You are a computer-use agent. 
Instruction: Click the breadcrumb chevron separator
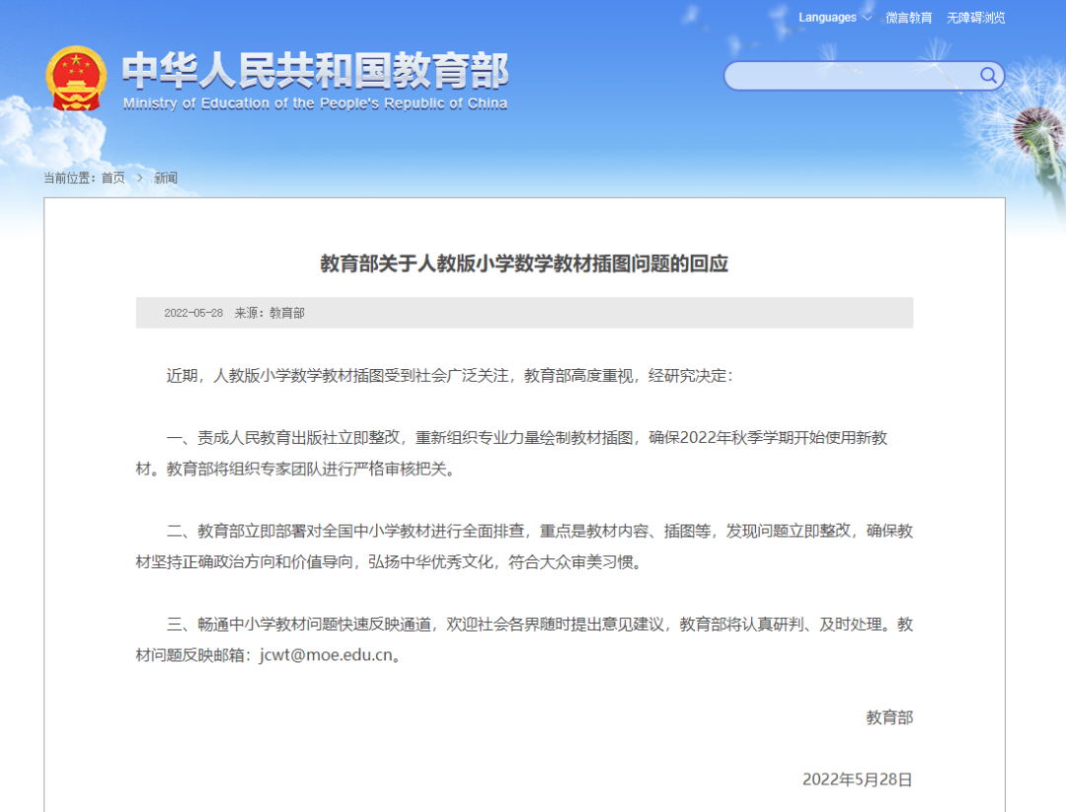[140, 178]
